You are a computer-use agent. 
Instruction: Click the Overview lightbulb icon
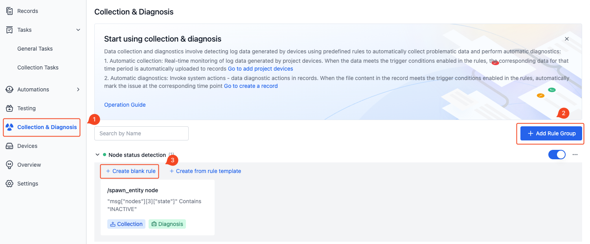[10, 165]
